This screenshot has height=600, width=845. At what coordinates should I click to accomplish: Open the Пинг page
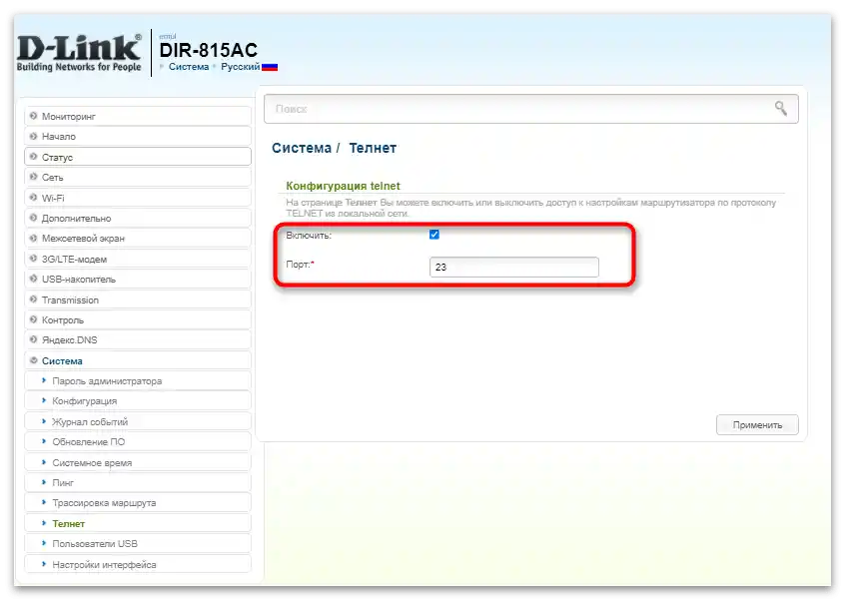(138, 482)
